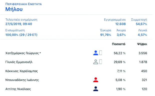Click the gray person icon for Γλυνός Εμμανουήλ

click(x=95, y=62)
